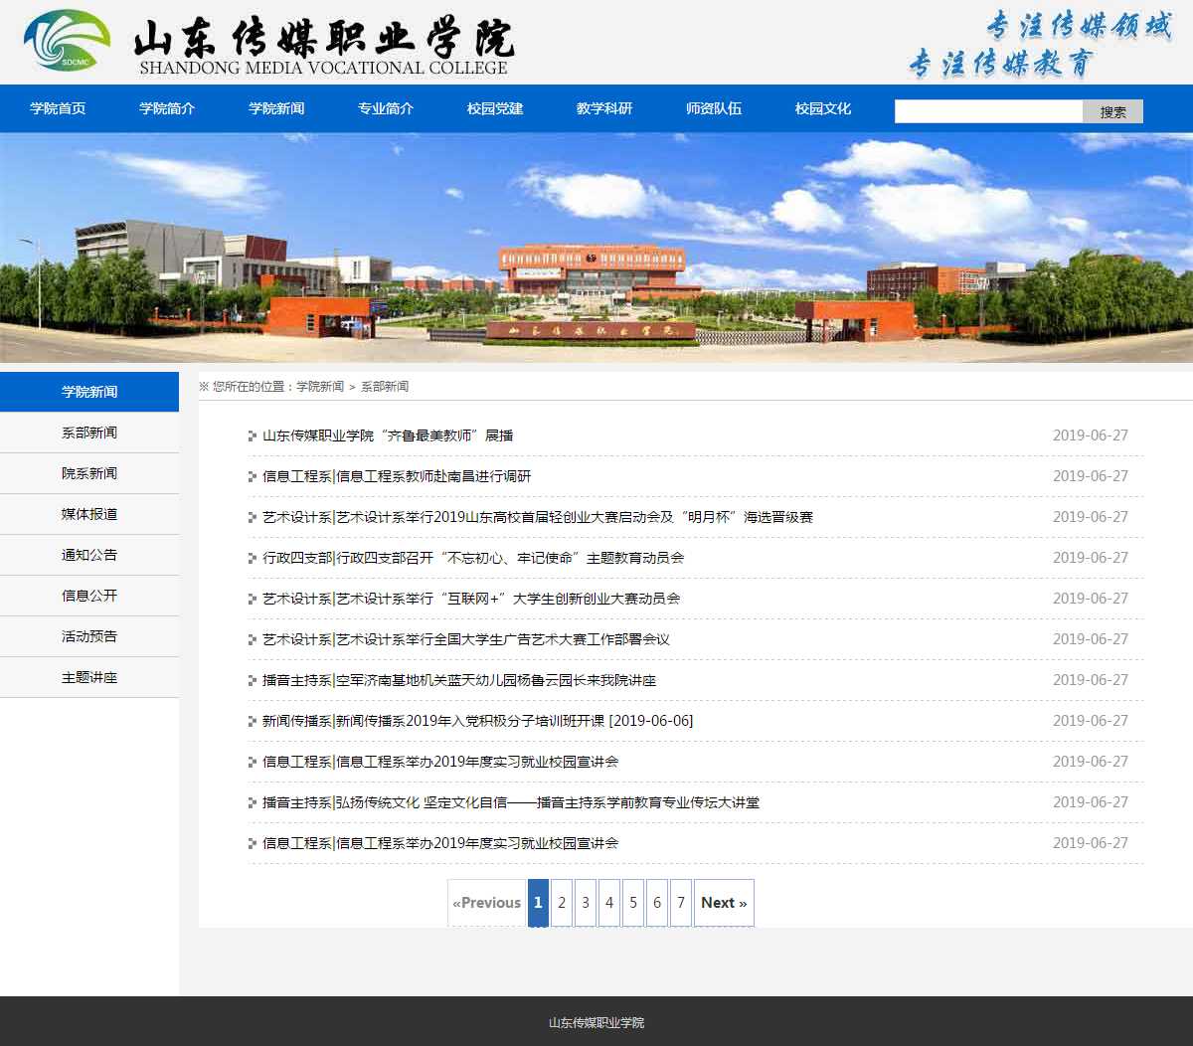Select 系部新闻 in the left sidebar
The image size is (1193, 1046).
pos(89,433)
